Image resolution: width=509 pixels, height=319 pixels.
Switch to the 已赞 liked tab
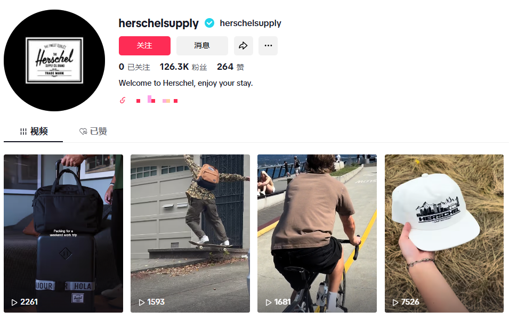(x=93, y=132)
